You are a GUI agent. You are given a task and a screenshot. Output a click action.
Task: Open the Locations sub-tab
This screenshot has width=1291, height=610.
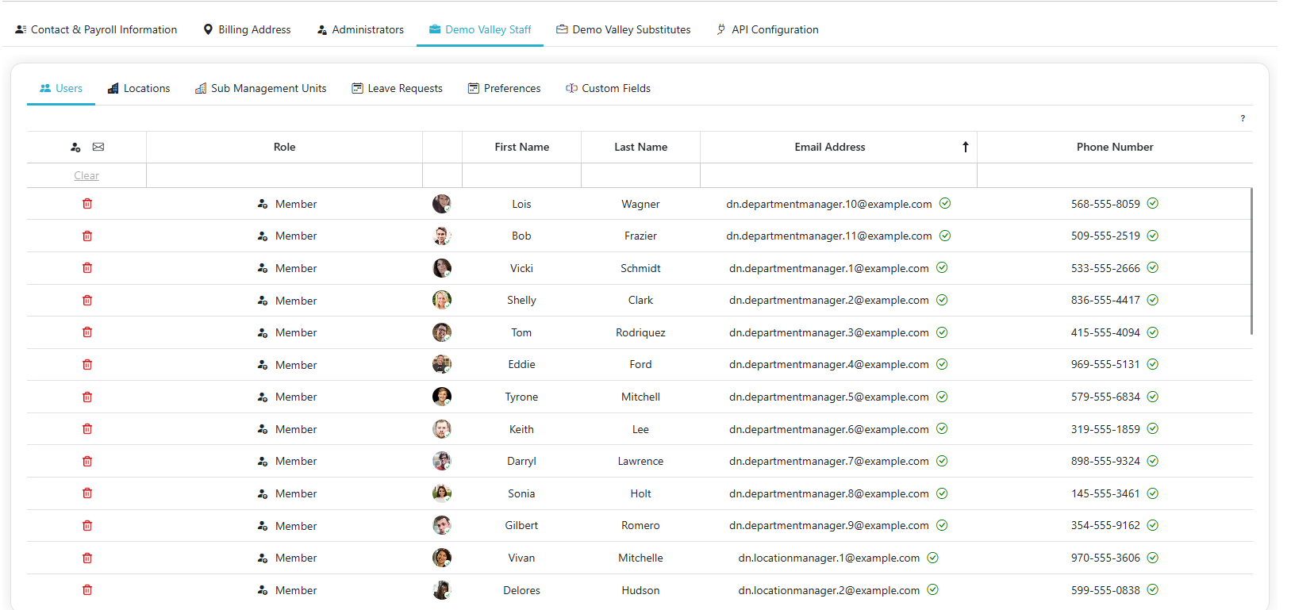(x=139, y=88)
